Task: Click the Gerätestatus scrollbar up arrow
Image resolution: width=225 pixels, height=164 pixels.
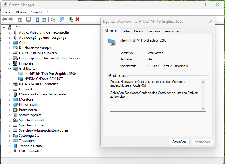Action: [x=203, y=82]
